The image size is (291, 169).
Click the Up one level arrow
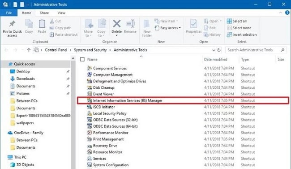tap(29, 50)
